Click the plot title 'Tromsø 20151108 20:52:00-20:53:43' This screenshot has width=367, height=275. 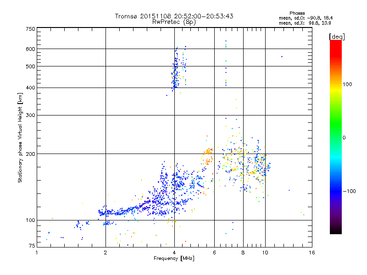(174, 16)
